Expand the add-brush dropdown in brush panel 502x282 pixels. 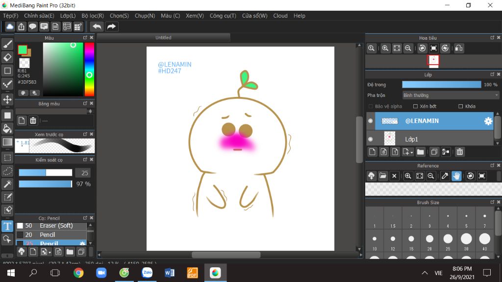click(x=50, y=253)
